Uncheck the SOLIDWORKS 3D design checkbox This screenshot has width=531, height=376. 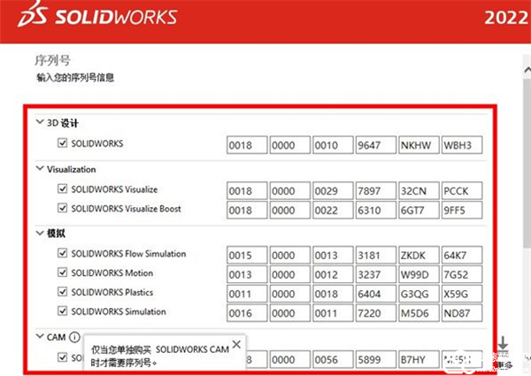tap(62, 142)
